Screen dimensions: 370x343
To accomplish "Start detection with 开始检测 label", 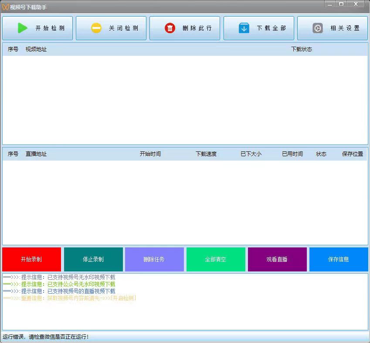I will 50,28.
